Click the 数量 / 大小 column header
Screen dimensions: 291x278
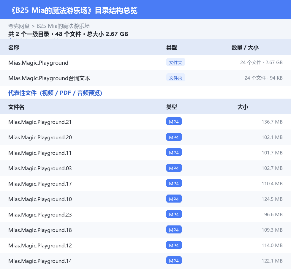[x=245, y=48]
